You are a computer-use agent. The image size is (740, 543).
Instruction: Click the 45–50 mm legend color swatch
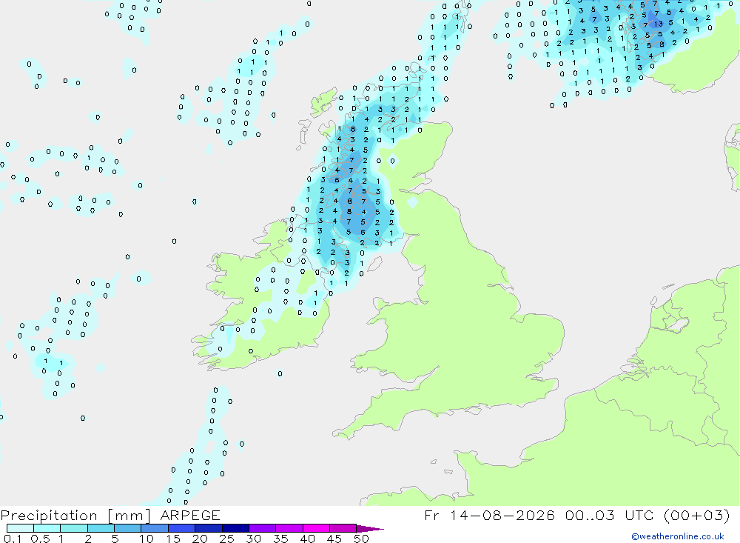(343, 528)
